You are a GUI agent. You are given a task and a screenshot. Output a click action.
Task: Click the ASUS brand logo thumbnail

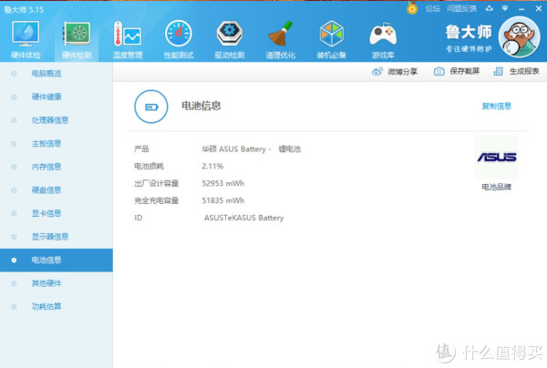click(x=497, y=158)
